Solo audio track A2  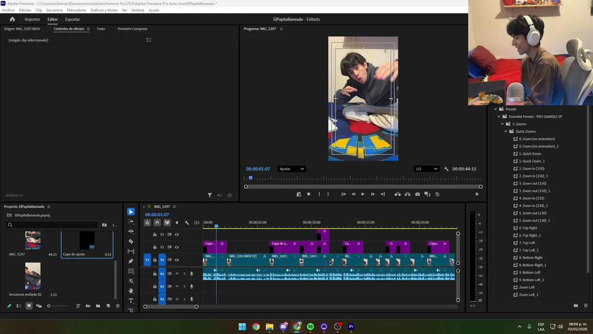pos(184,286)
